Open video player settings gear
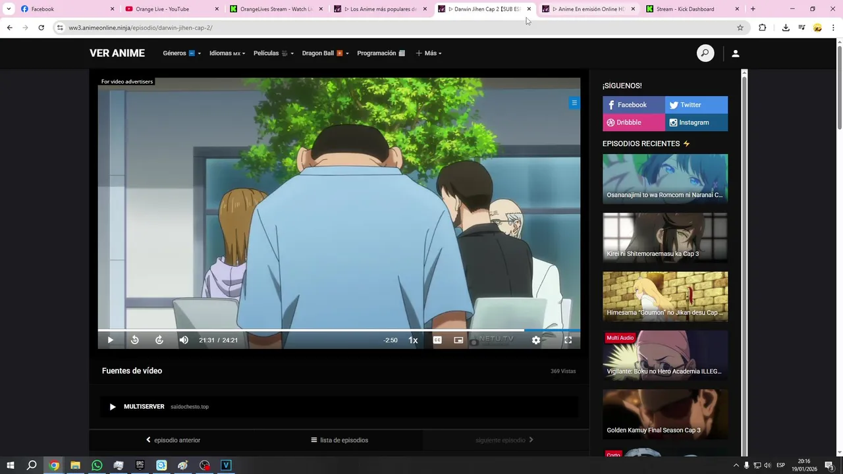This screenshot has width=843, height=474. coord(536,340)
